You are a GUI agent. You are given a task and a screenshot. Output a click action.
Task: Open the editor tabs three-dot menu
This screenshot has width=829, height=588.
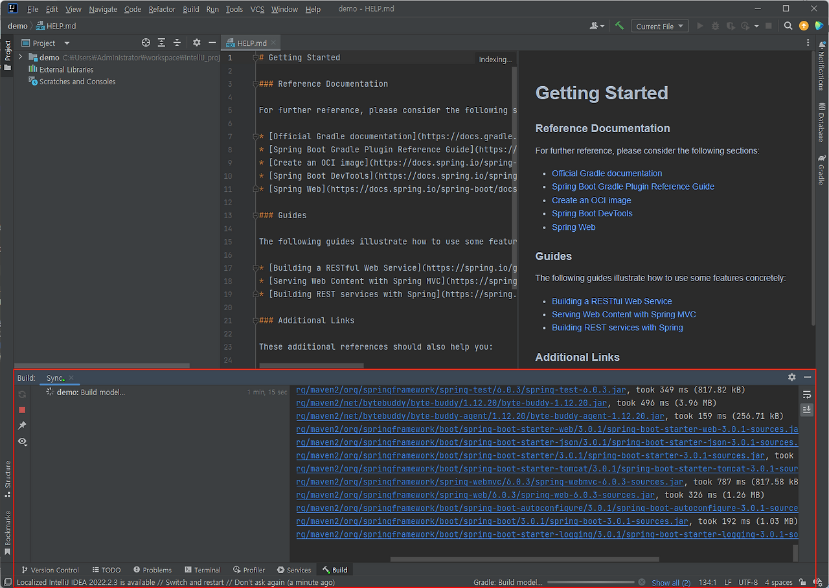click(x=808, y=43)
